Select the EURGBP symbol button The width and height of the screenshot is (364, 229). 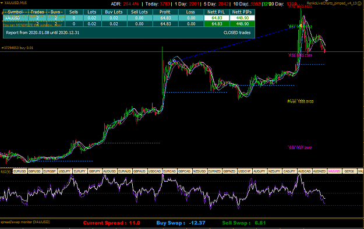pyautogui.click(x=50, y=171)
